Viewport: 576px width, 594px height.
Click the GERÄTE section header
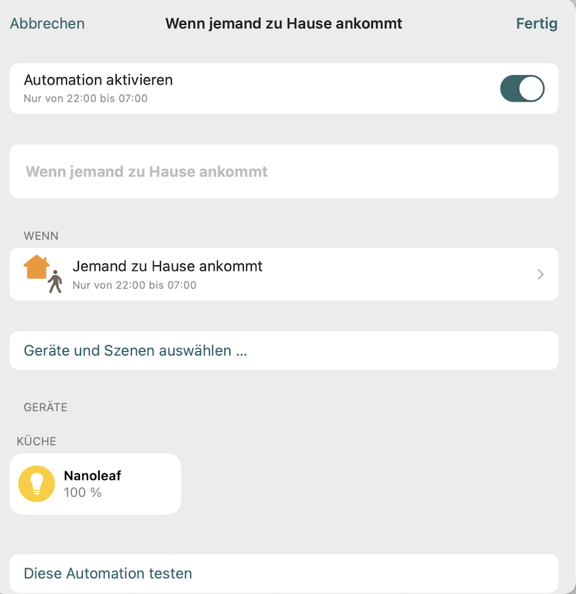pyautogui.click(x=45, y=407)
